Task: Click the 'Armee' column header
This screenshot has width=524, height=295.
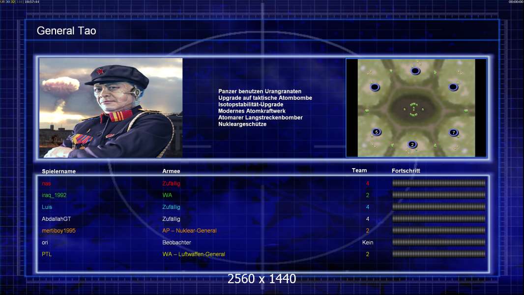Action: (x=171, y=171)
